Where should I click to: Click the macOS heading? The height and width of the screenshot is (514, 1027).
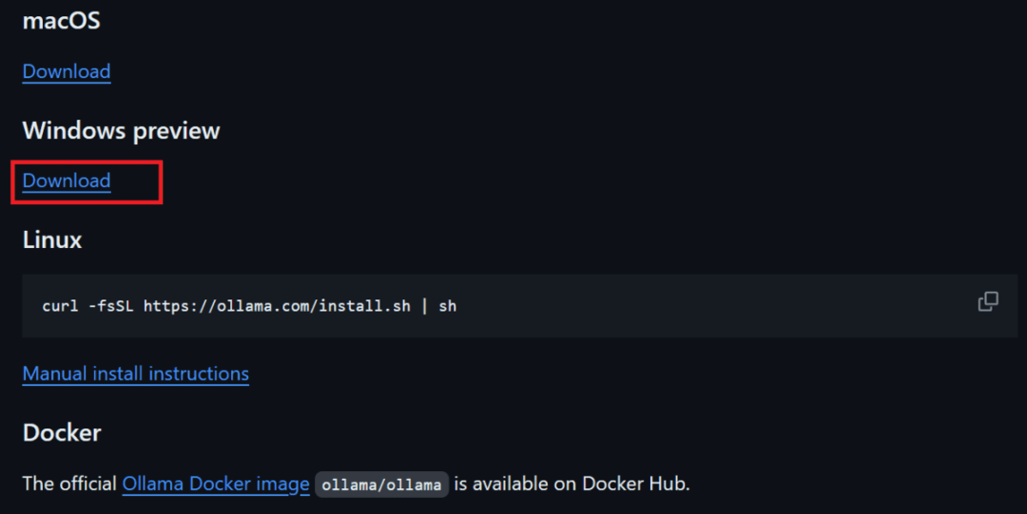[62, 21]
